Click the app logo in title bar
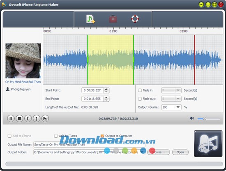The width and height of the screenshot is (226, 171). click(x=5, y=5)
